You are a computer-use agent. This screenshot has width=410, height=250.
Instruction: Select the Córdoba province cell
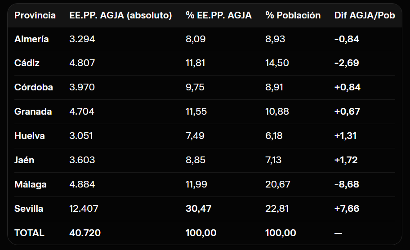33,87
